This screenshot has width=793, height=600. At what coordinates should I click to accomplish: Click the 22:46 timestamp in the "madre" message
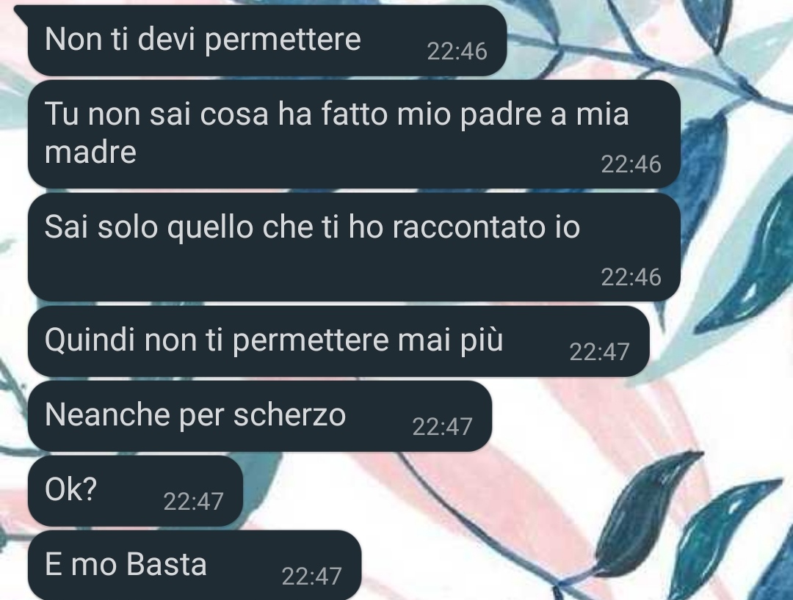coord(631,164)
